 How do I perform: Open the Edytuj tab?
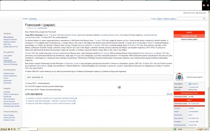point(159,19)
